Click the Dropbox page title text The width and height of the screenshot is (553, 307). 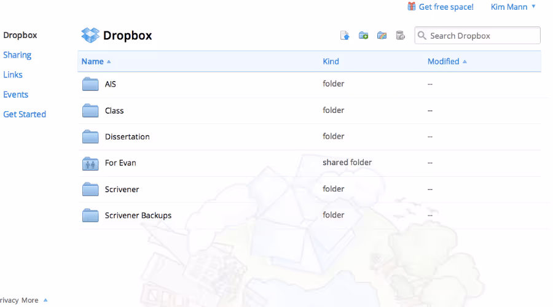[x=128, y=36]
